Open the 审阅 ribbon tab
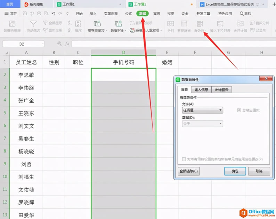Screen dimensions: 276x219 [x=156, y=14]
